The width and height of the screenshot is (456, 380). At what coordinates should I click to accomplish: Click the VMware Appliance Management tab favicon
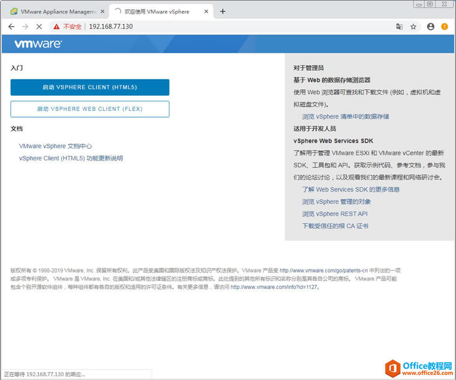point(14,12)
